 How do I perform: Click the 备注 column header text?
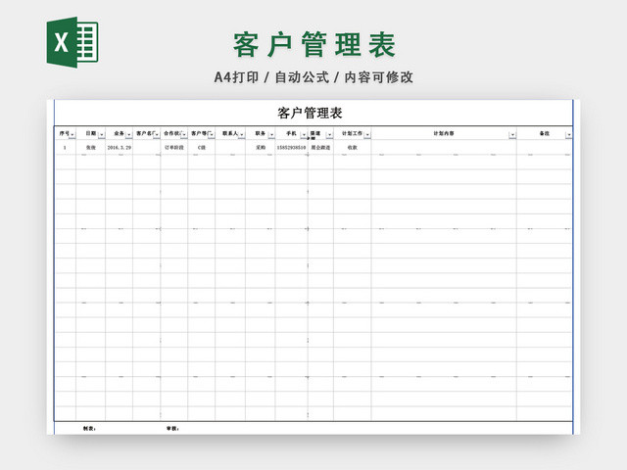[x=545, y=133]
